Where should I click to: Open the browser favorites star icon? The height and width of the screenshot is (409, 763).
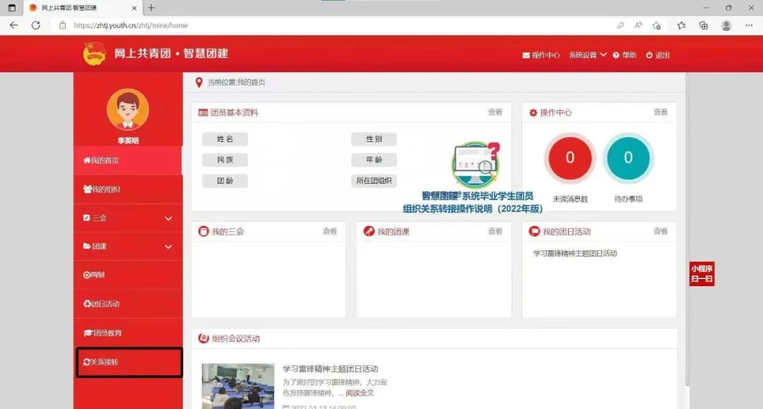(x=681, y=25)
